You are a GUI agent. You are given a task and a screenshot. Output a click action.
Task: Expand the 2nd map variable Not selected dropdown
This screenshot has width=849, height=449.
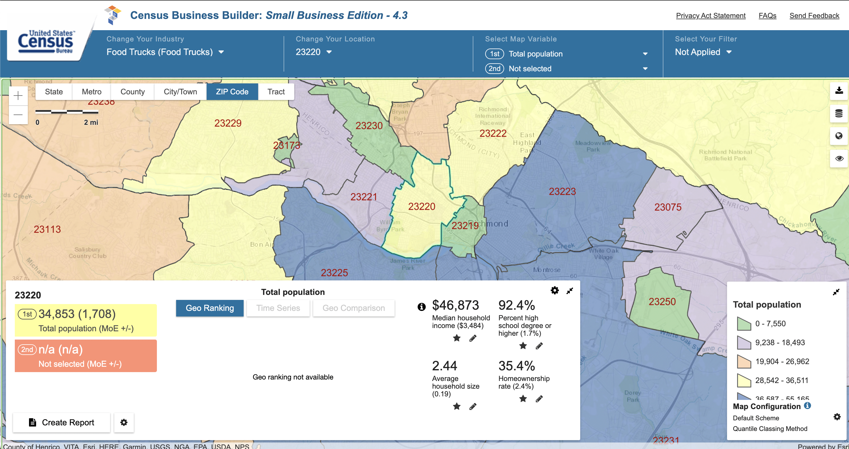tap(567, 69)
